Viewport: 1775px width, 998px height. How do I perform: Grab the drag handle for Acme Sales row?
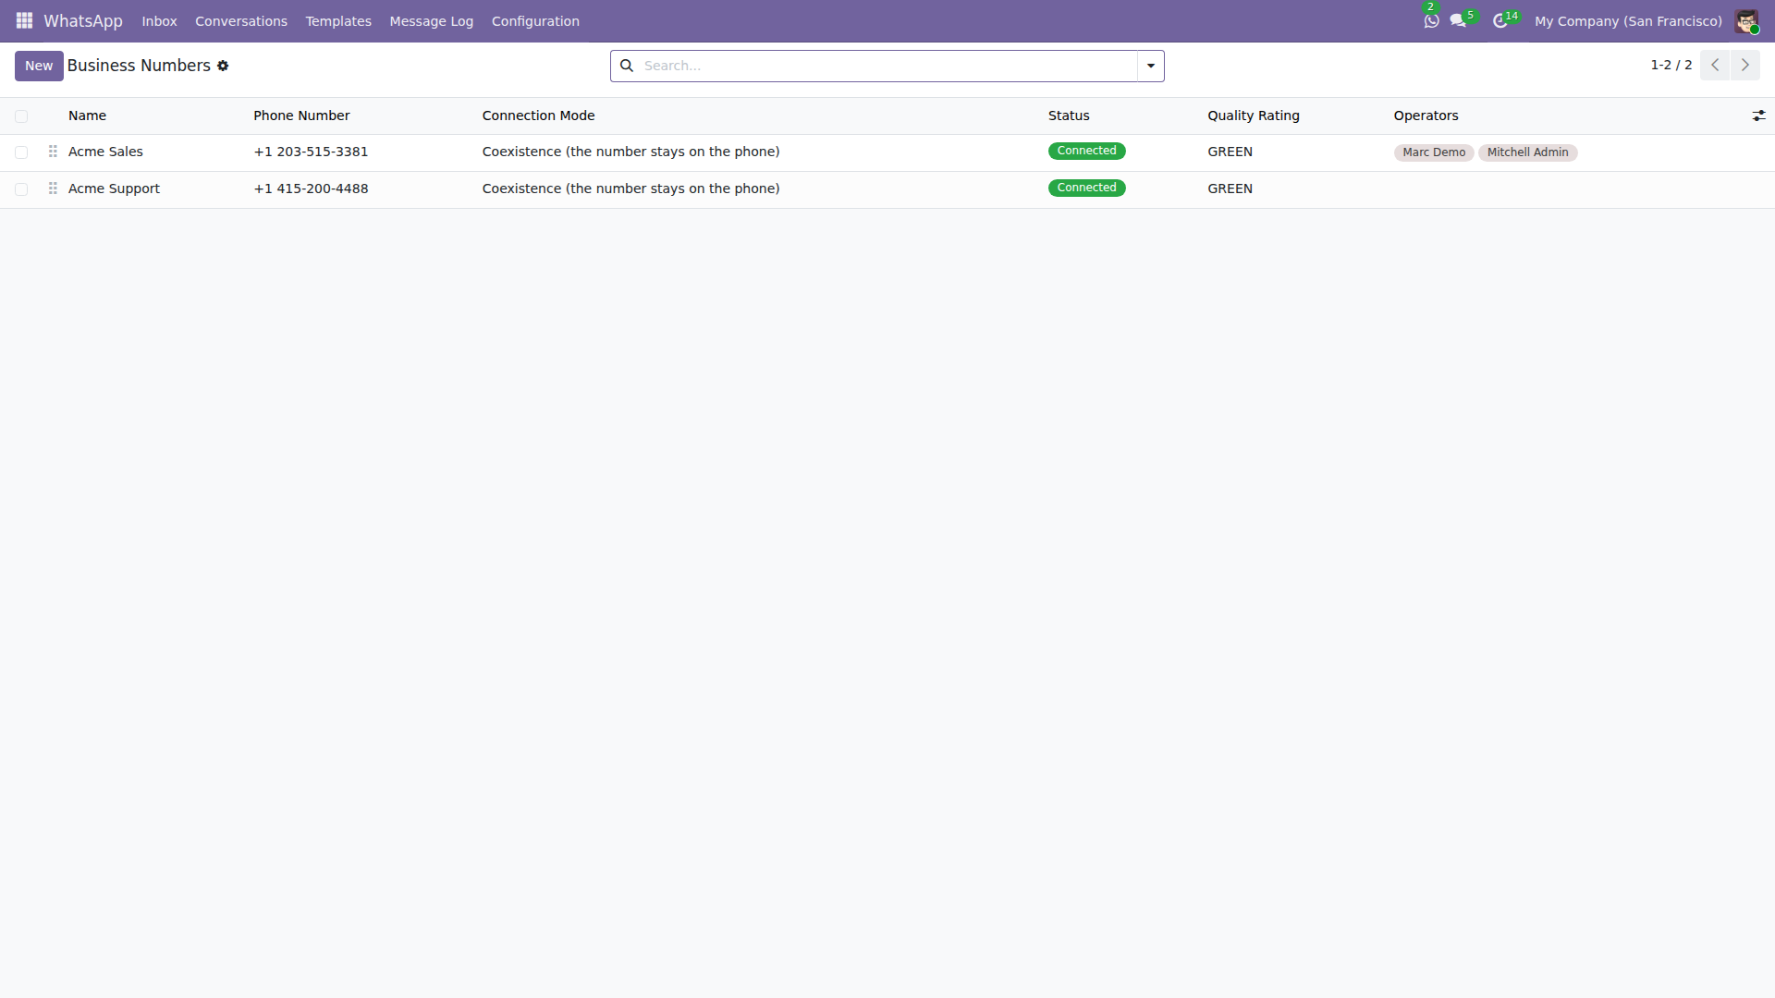point(53,152)
